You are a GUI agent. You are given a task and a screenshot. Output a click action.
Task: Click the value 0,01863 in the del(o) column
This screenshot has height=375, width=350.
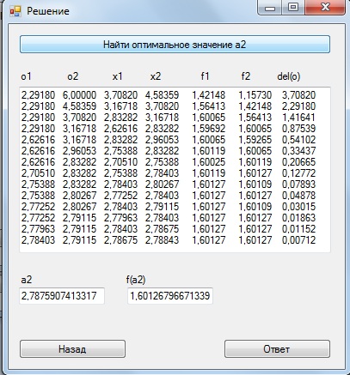click(298, 218)
